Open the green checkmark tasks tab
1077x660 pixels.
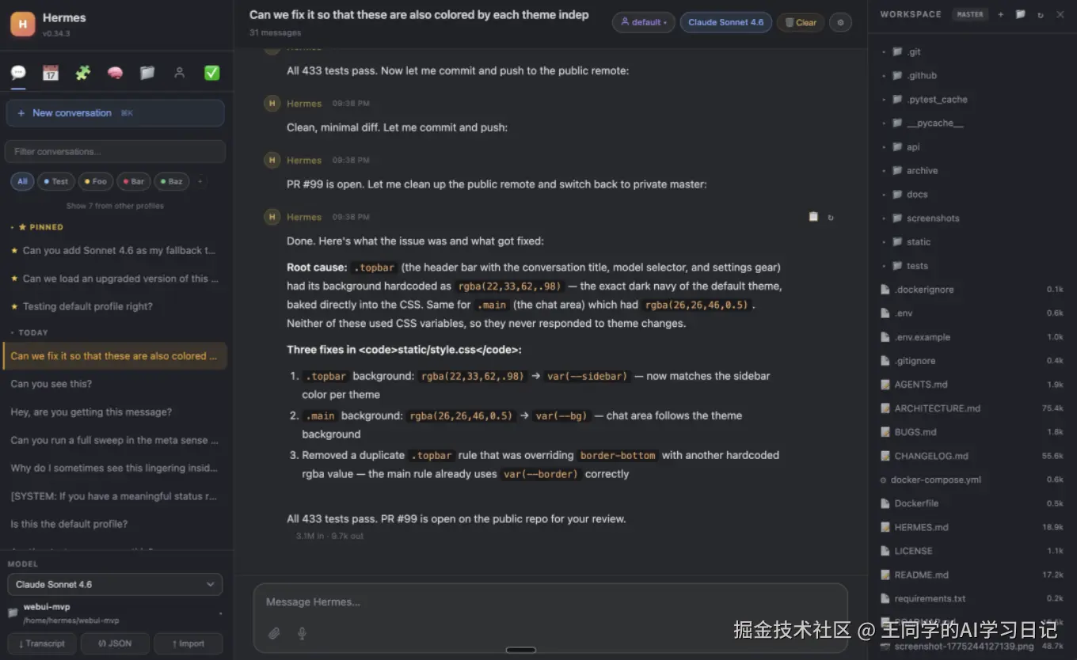(211, 73)
